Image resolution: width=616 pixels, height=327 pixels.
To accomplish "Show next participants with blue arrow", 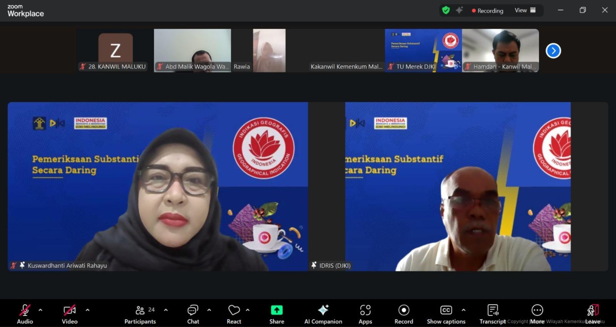I will coord(553,50).
